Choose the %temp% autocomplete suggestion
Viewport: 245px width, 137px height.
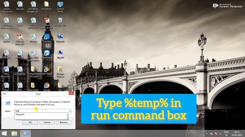(x=41, y=115)
